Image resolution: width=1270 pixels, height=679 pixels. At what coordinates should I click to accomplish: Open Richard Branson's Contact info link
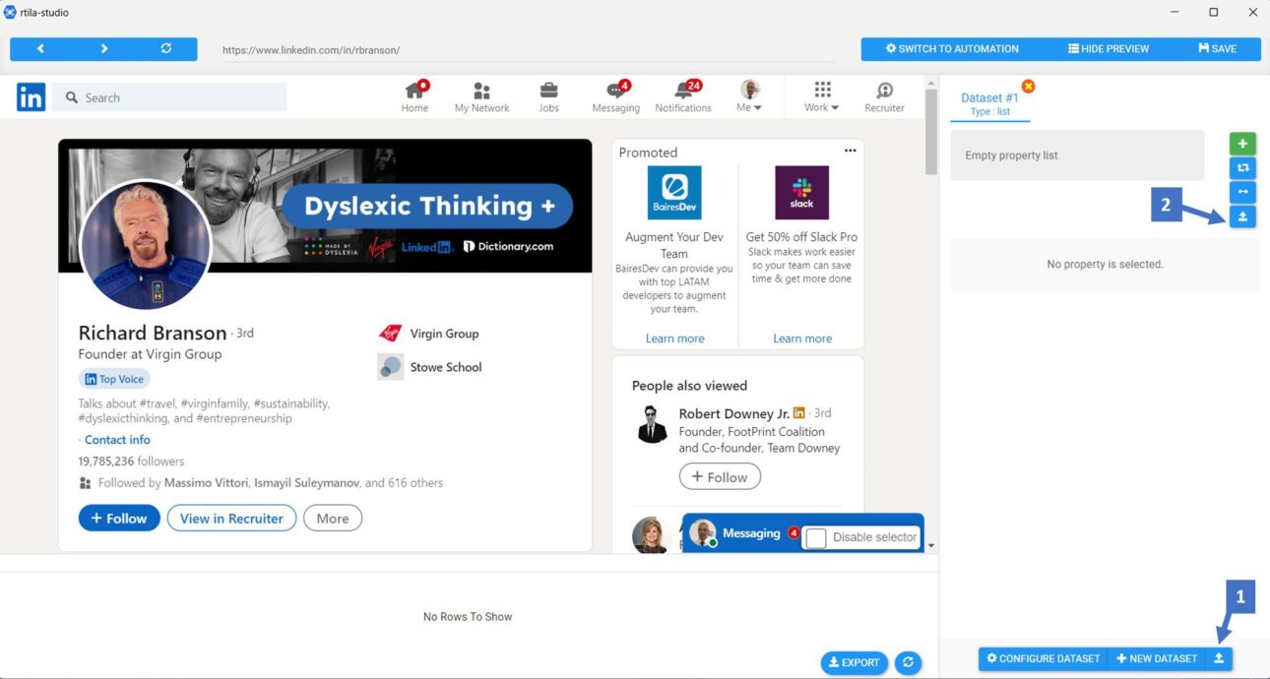point(117,440)
